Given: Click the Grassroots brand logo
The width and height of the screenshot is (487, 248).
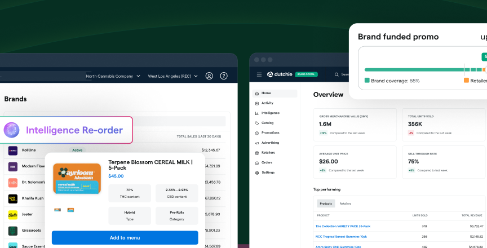Looking at the screenshot, I should 13,231.
